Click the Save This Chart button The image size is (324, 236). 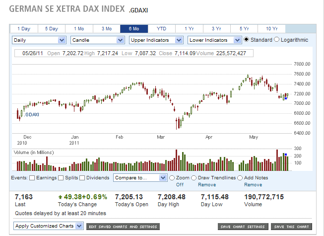[291, 227]
